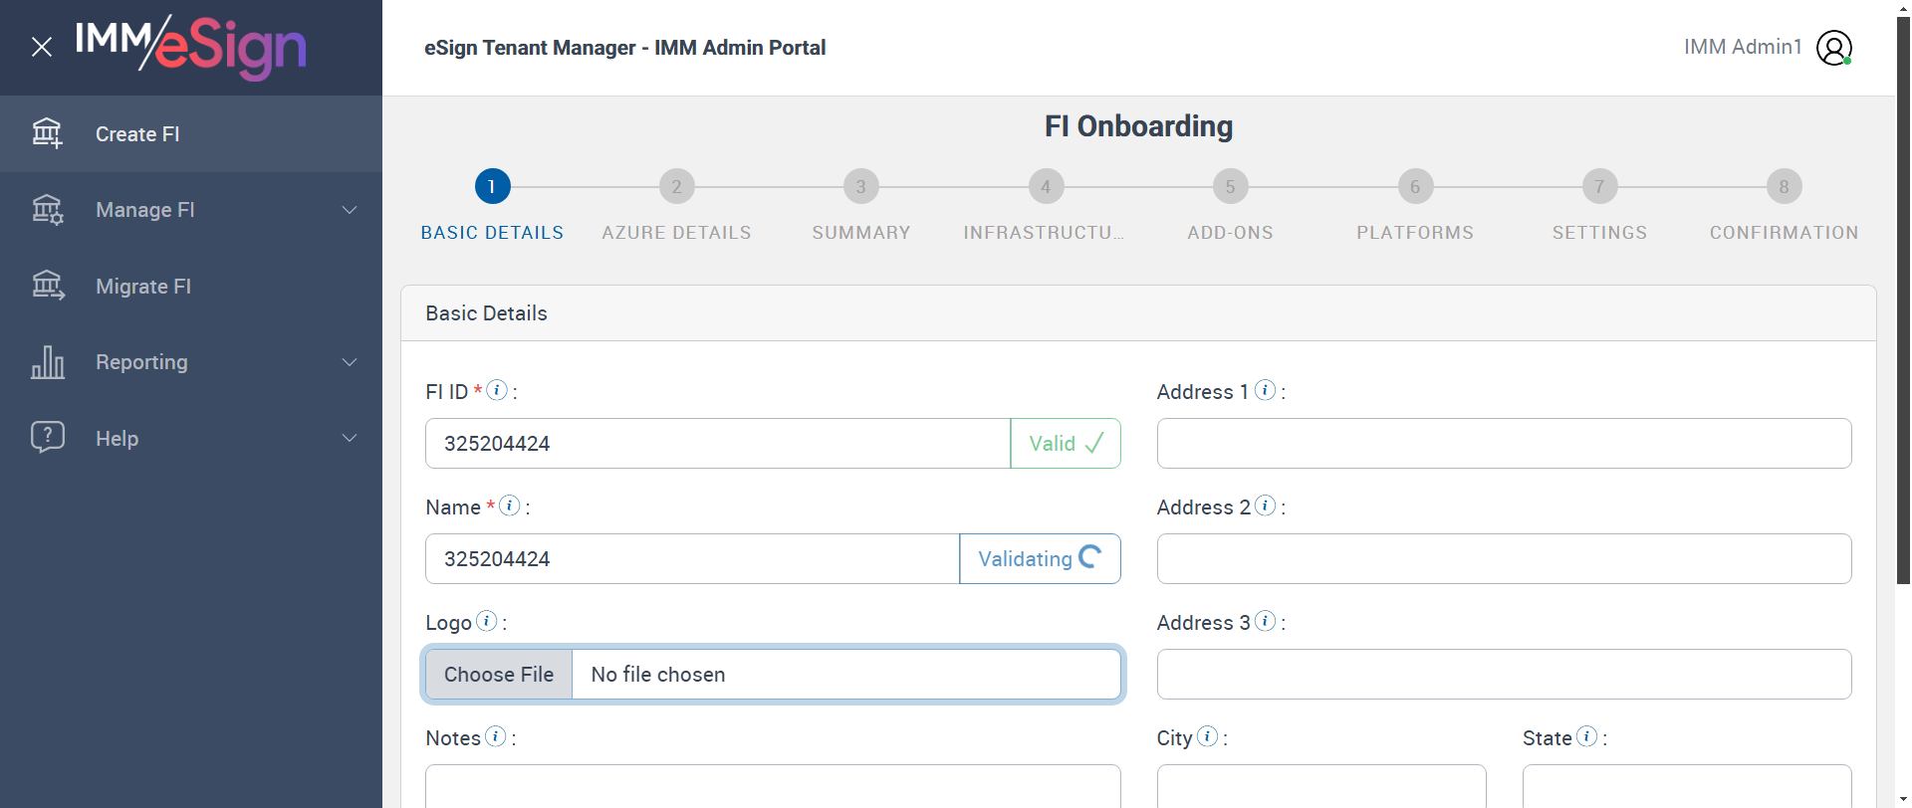
Task: Select the Migrate FI menu item
Action: pyautogui.click(x=143, y=287)
